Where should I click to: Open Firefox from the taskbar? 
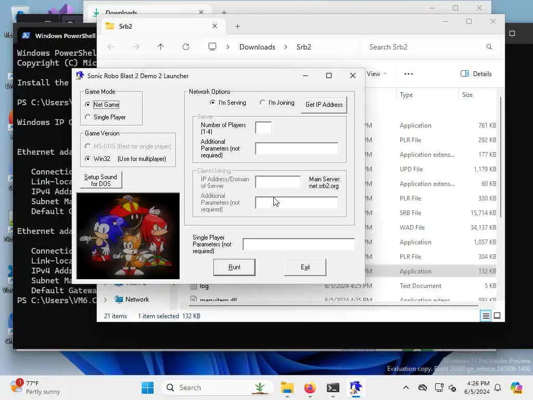pos(310,387)
